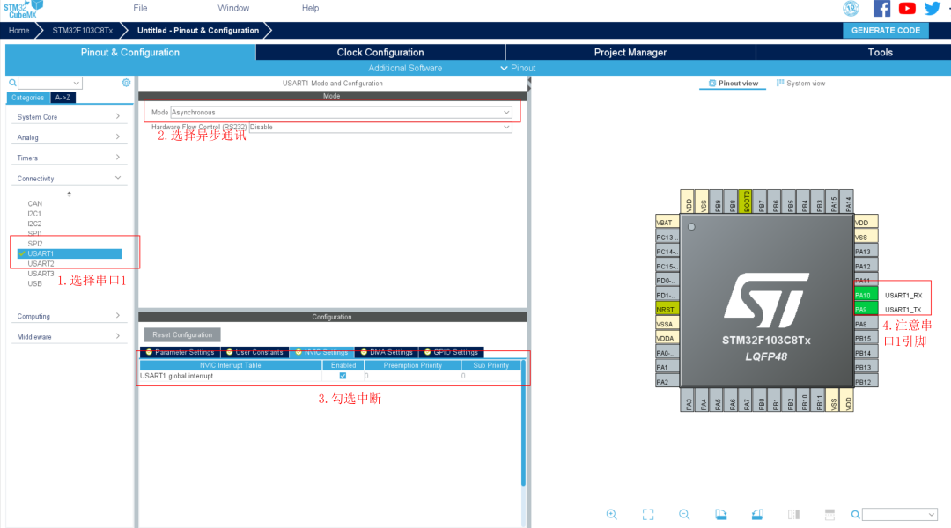Expand the Computing category
This screenshot has width=951, height=528.
coord(69,317)
